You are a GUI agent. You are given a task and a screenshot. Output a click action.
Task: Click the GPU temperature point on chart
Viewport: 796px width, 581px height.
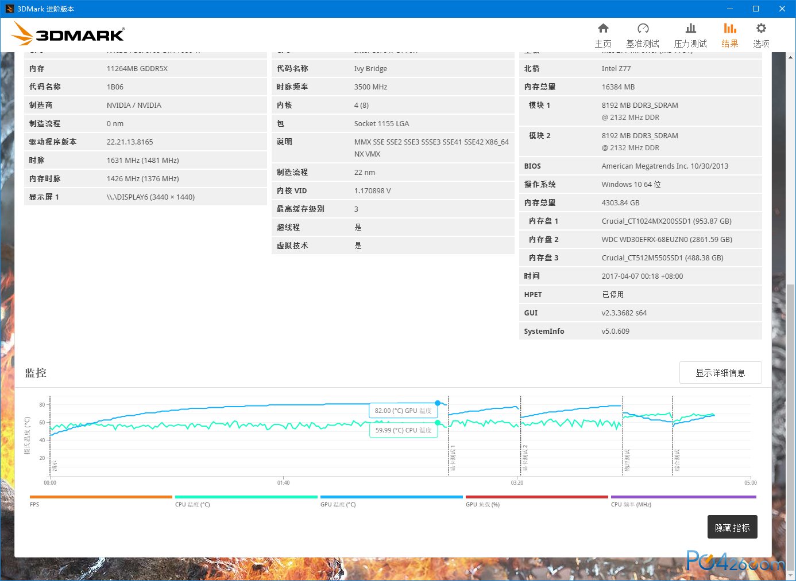click(x=438, y=403)
